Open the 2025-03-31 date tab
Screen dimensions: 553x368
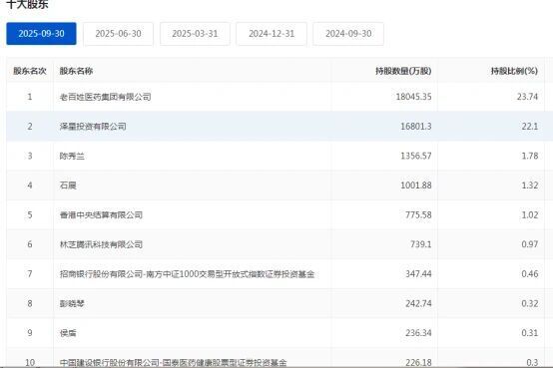(x=195, y=34)
